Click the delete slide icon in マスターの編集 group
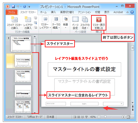Viewport: 138px width, 123px height. 35,18
